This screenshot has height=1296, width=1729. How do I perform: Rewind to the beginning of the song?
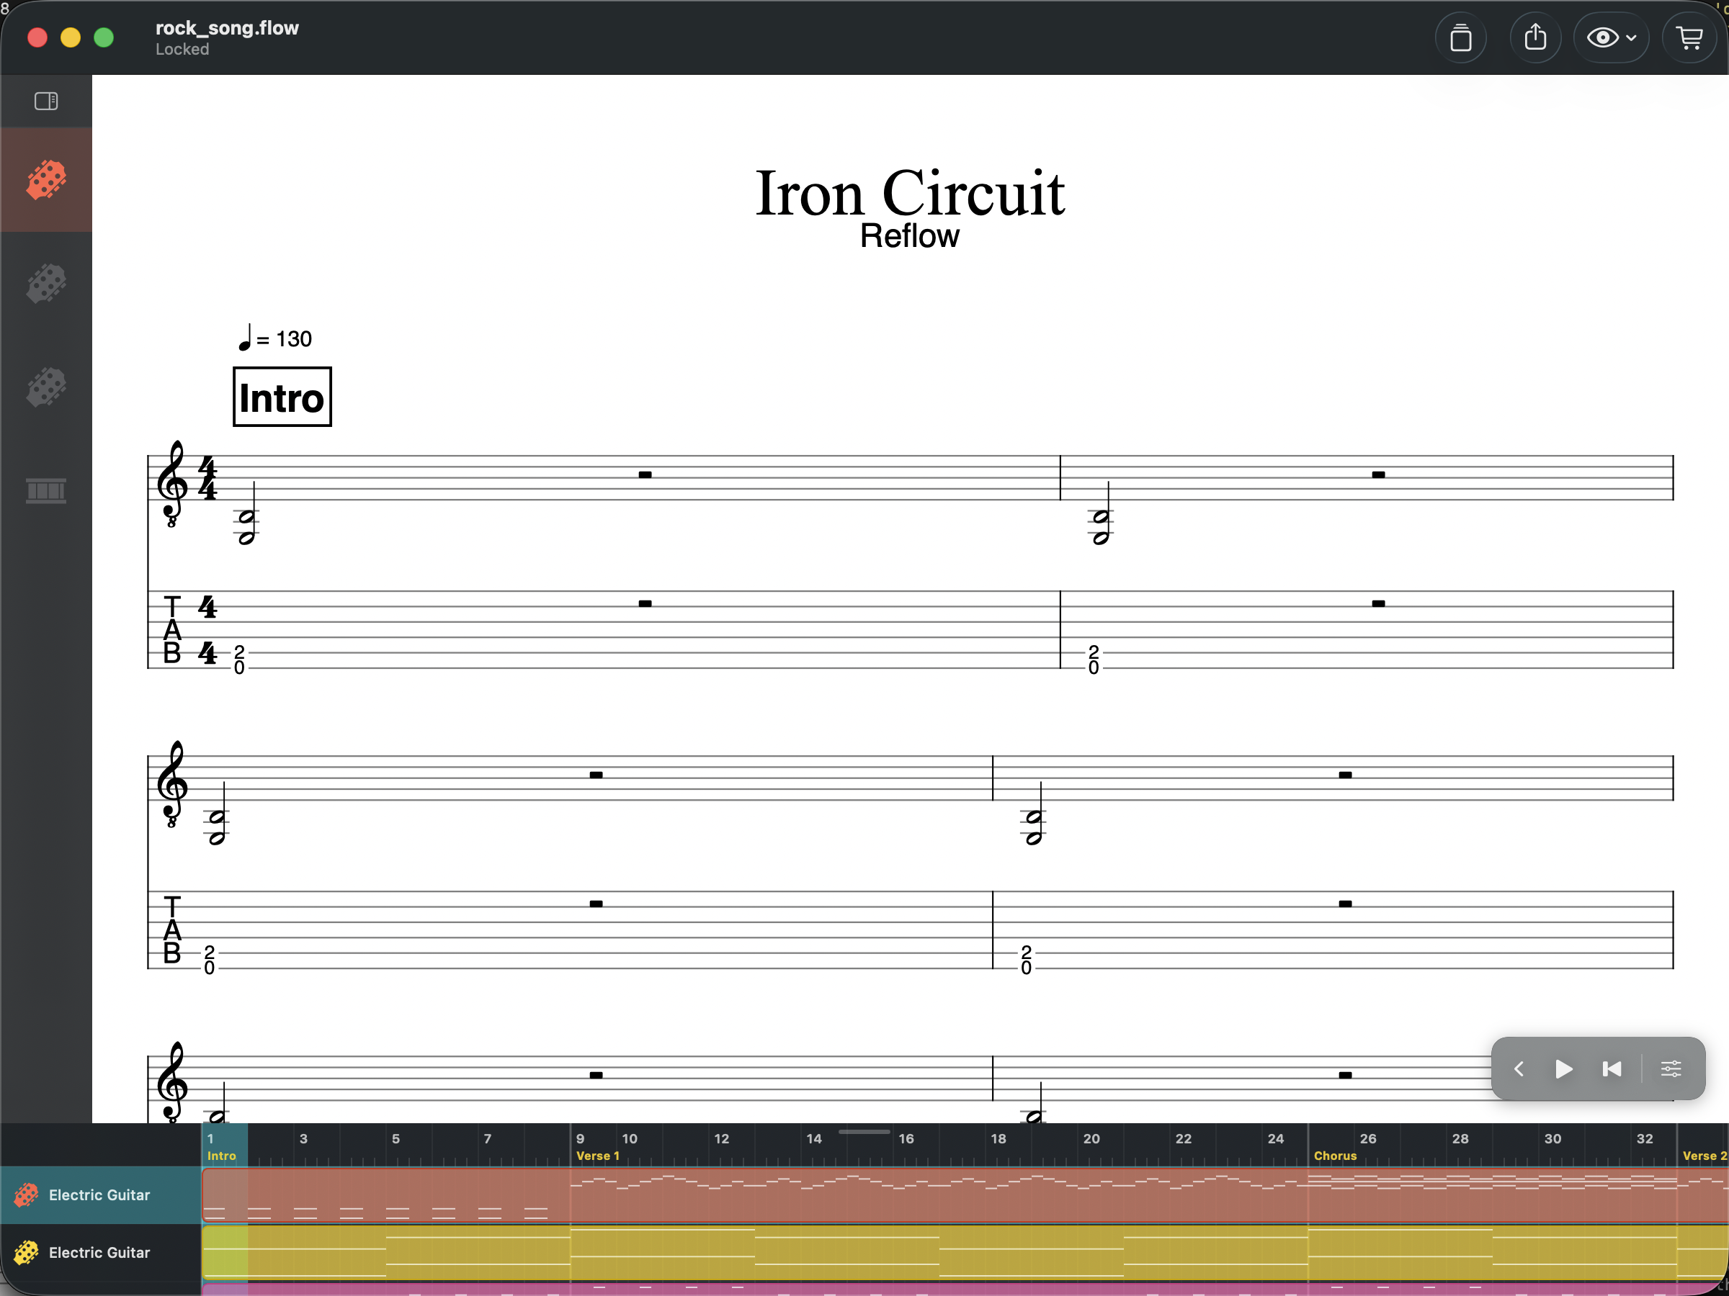[1612, 1068]
